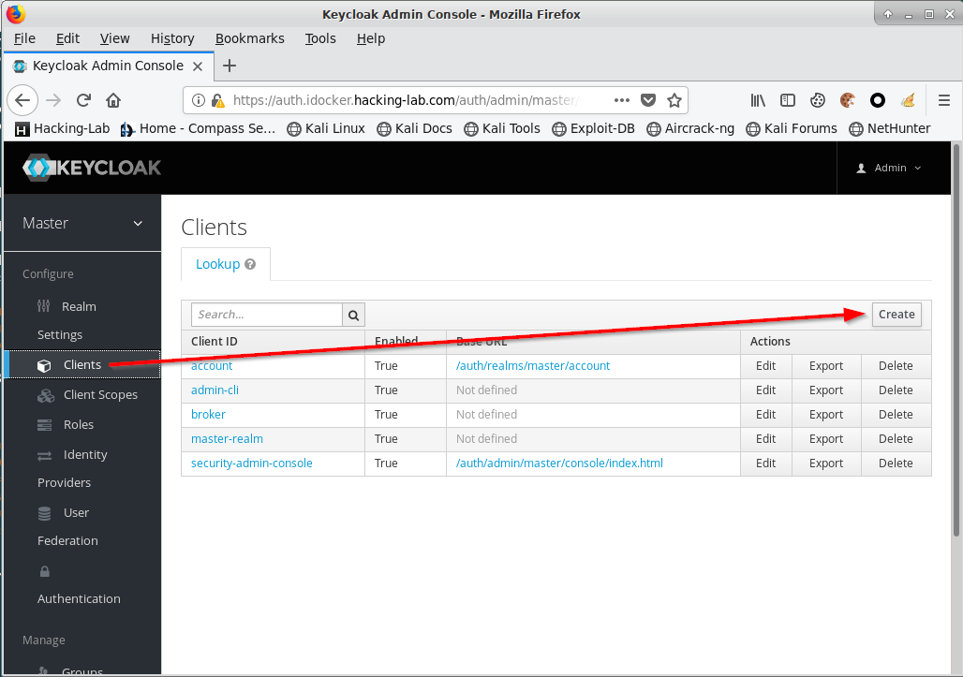
Task: Open the Bookmarks menu
Action: pos(250,38)
